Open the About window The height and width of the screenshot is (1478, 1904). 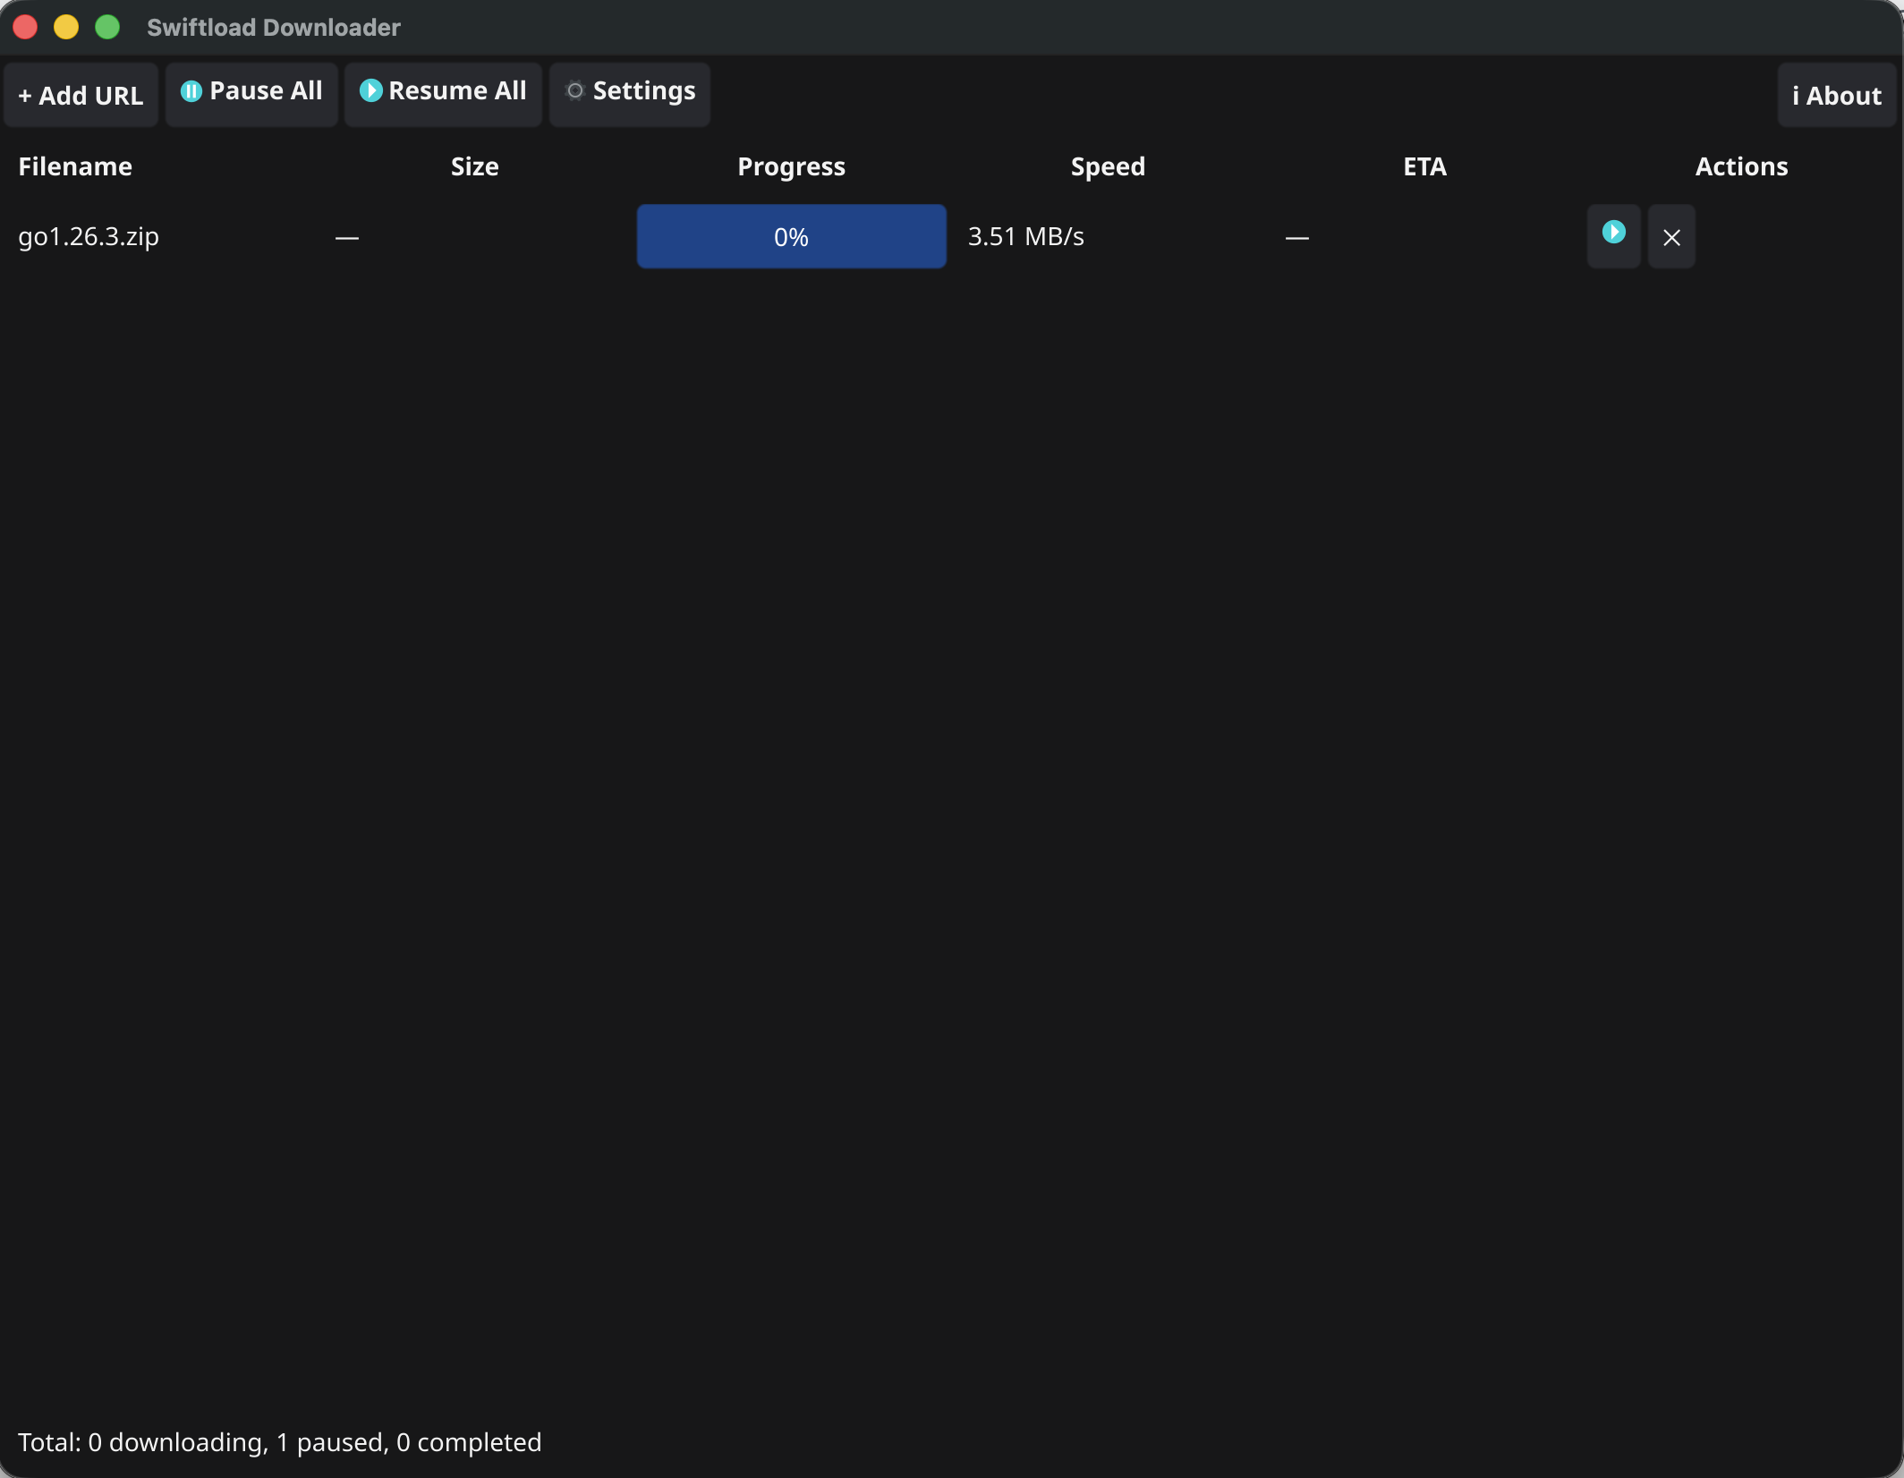coord(1837,95)
